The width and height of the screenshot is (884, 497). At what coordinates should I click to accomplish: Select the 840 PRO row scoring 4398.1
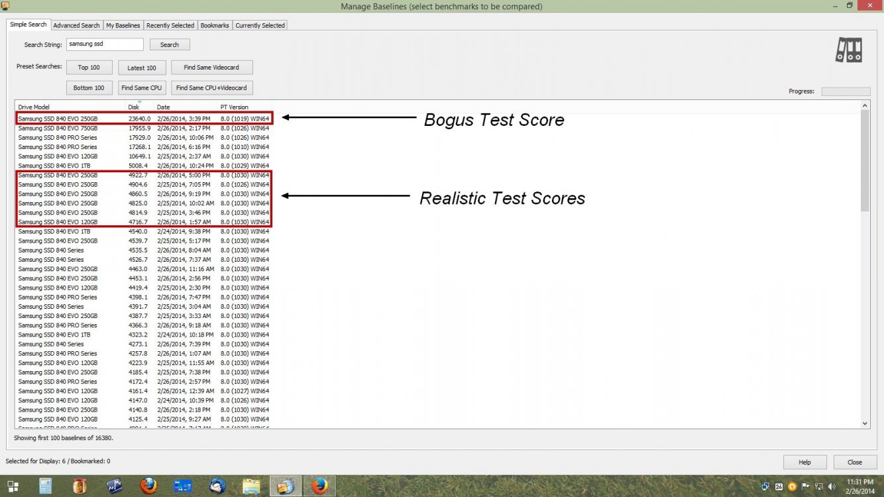pos(144,297)
